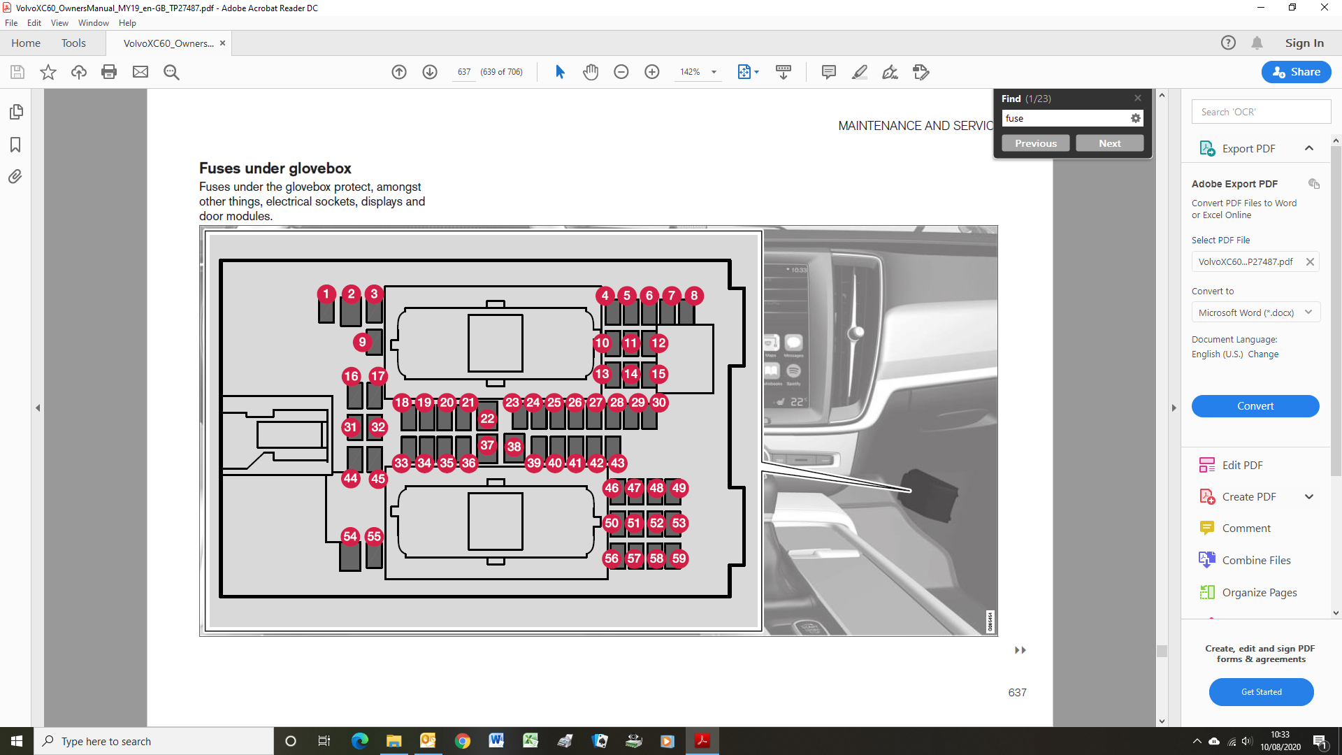Bookmark this file with the star icon

tap(48, 72)
